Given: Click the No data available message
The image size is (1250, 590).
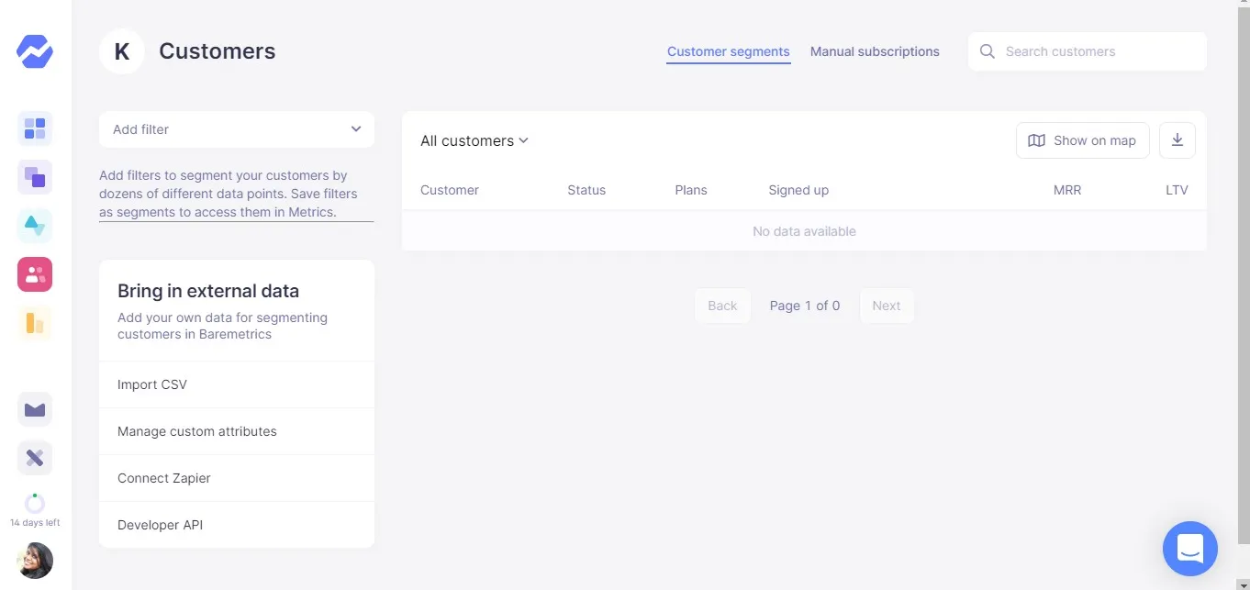Looking at the screenshot, I should (804, 231).
